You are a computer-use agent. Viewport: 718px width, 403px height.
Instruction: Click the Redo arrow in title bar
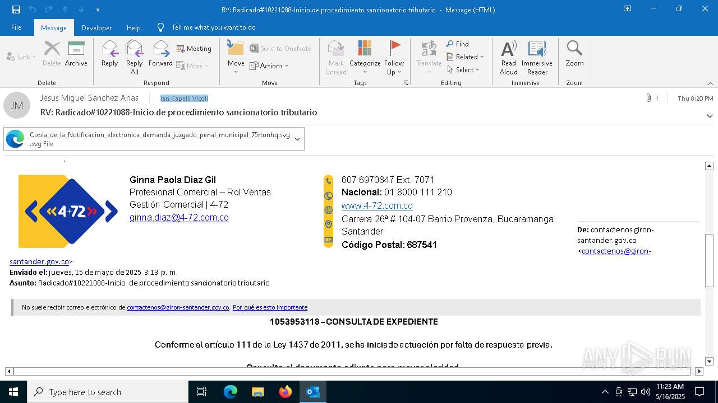pos(49,10)
